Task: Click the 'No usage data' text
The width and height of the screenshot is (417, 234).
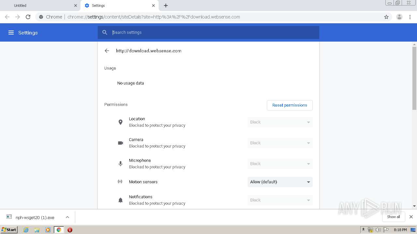Action: pos(131,83)
